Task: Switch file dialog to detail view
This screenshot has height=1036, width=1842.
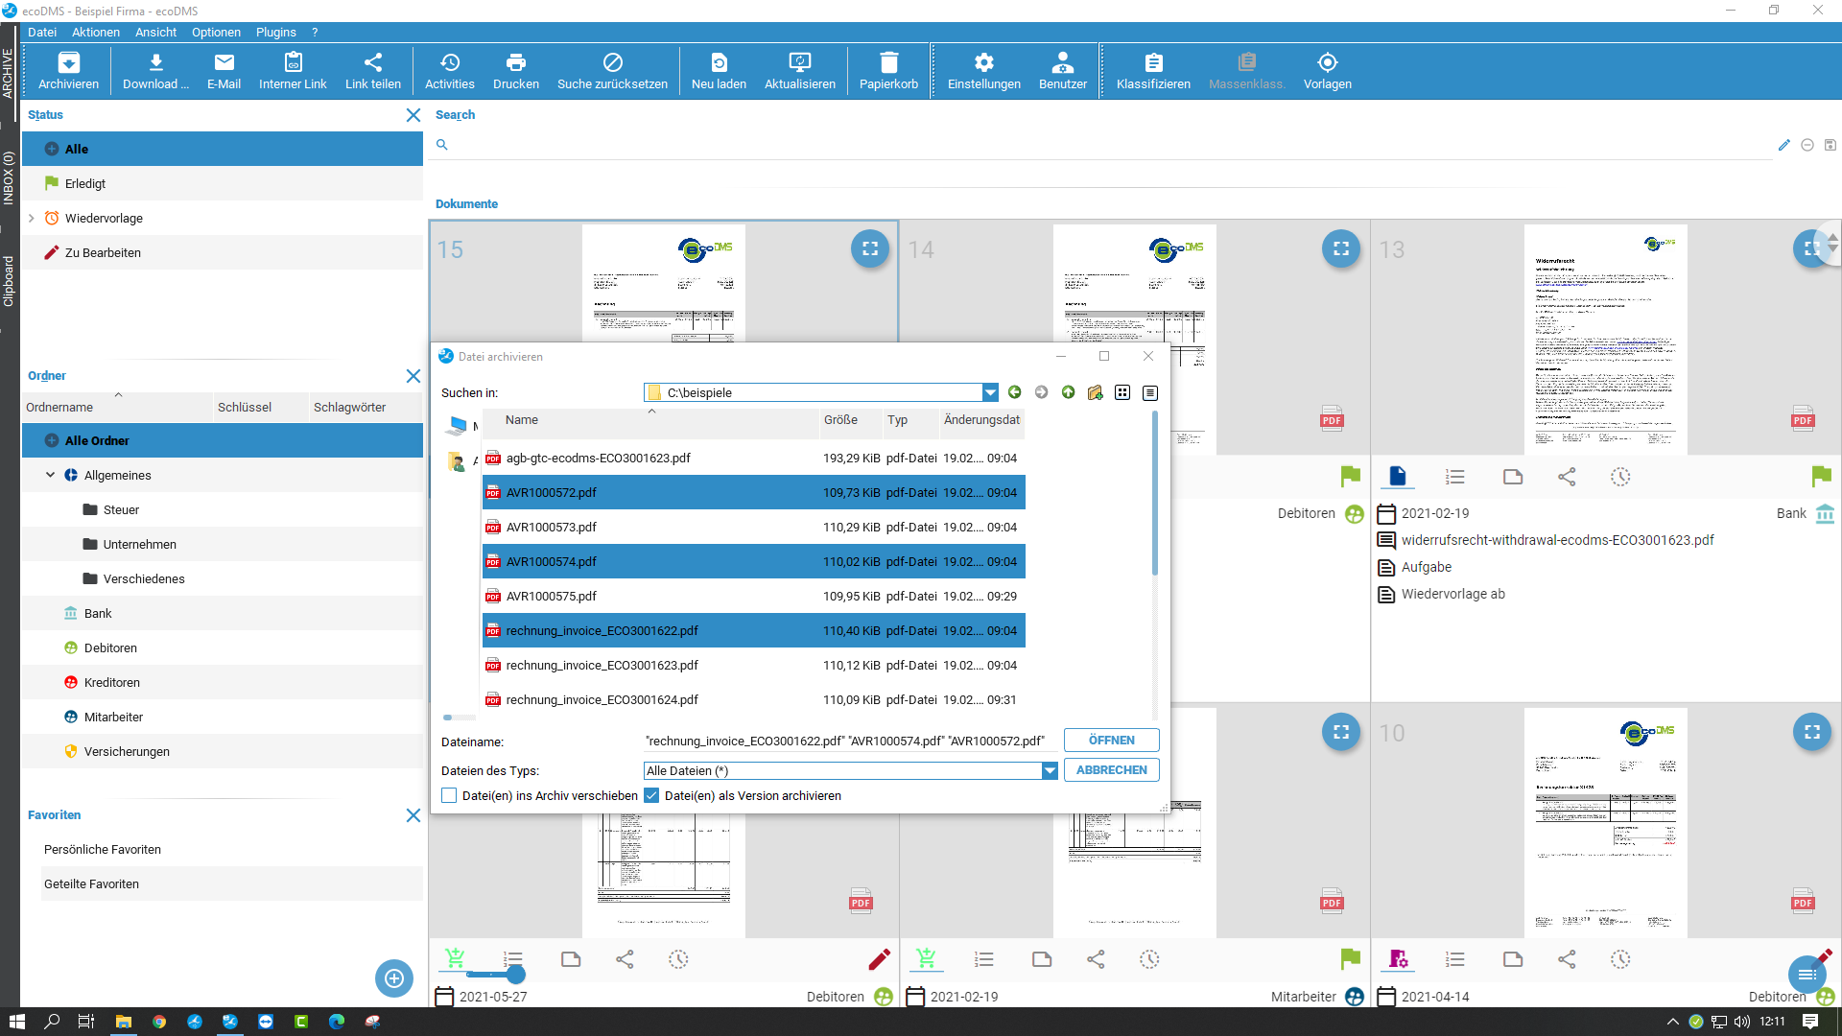Action: point(1150,392)
